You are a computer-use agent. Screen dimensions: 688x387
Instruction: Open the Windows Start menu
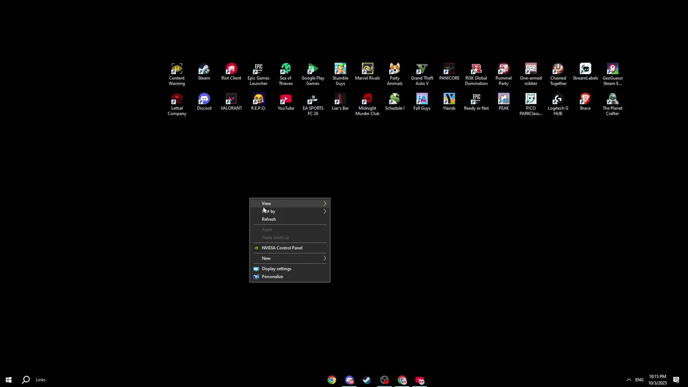tap(9, 380)
